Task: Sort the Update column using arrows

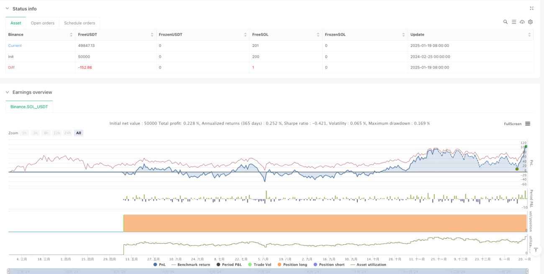Action: 529,35
